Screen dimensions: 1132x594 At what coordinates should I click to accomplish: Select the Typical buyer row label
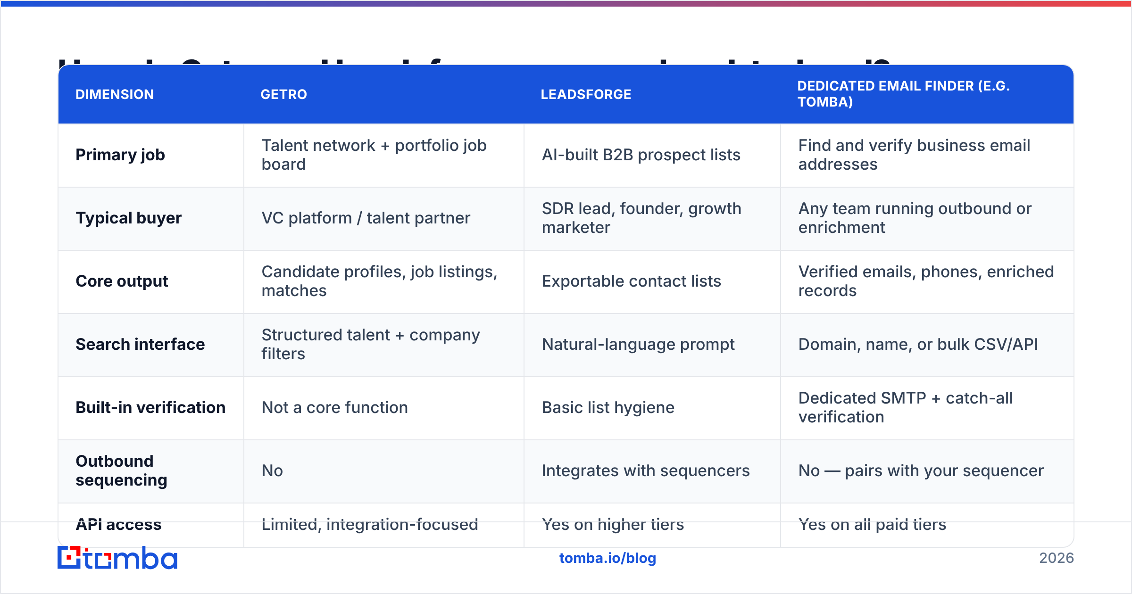[x=128, y=218]
